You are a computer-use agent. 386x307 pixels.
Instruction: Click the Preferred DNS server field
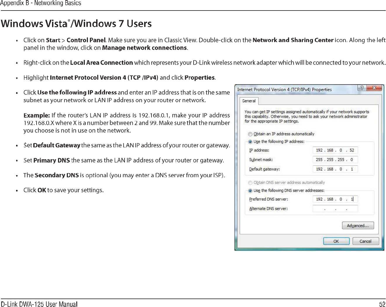[335, 199]
